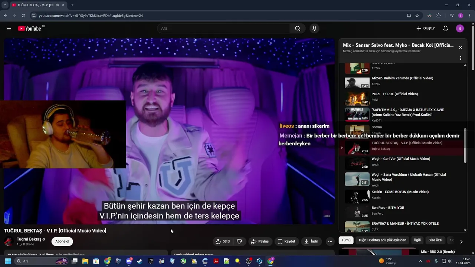This screenshot has height=267, width=475.
Task: Like the video with 53 B likes
Action: (223, 241)
